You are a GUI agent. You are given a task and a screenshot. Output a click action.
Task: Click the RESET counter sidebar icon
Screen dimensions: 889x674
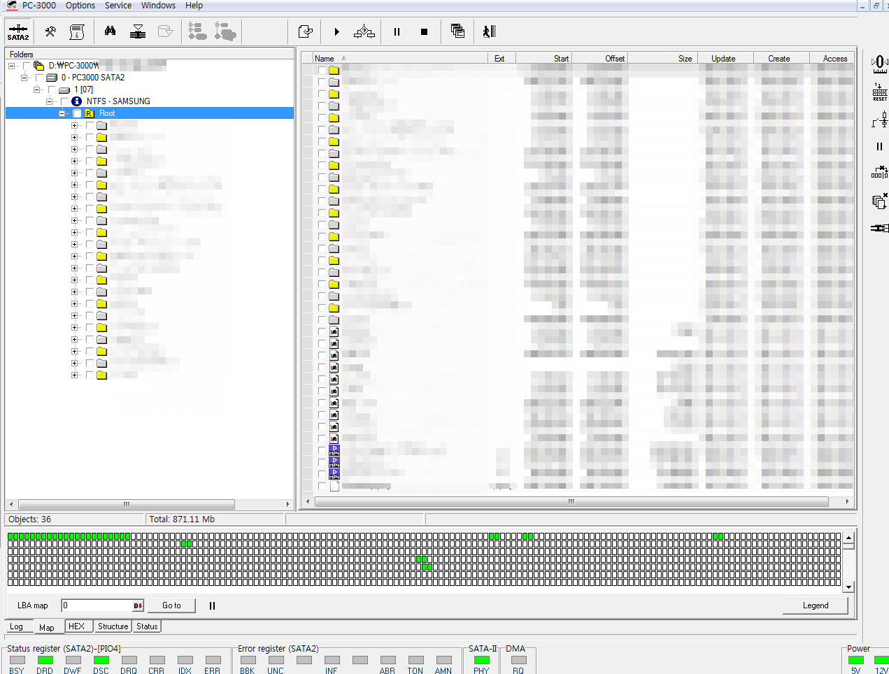[879, 92]
